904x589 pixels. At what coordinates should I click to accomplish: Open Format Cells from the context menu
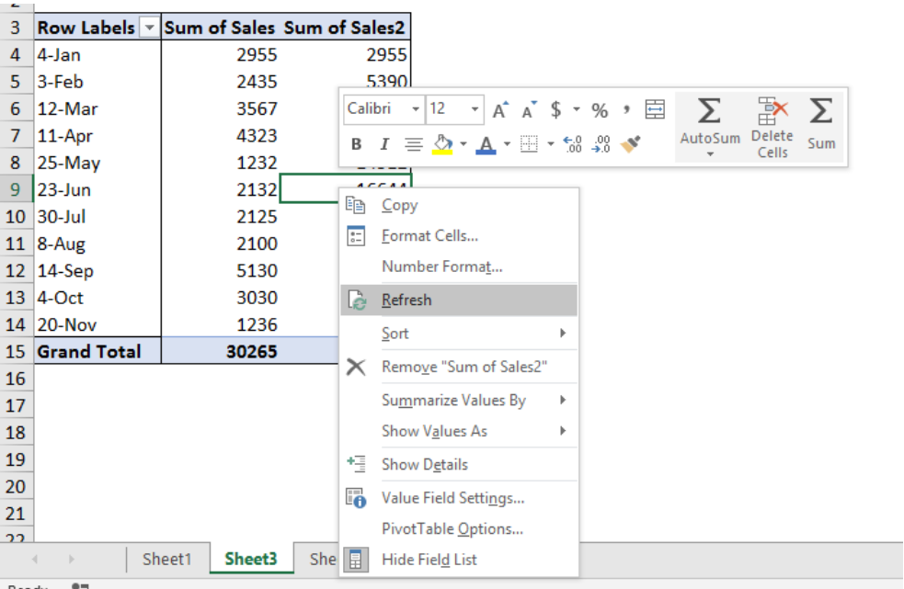coord(460,236)
